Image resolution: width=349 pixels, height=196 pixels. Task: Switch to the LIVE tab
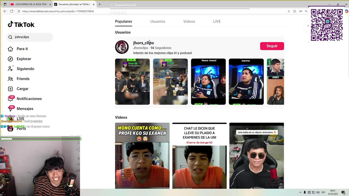tap(217, 22)
